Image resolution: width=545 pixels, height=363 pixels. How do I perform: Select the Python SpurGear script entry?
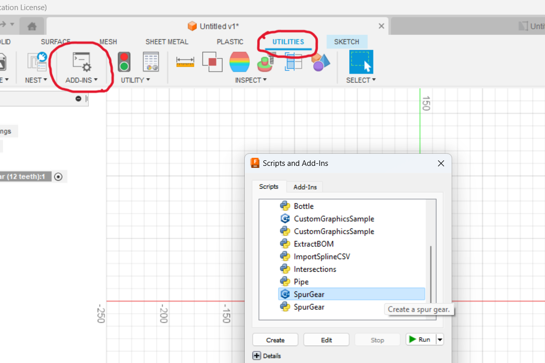pyautogui.click(x=309, y=307)
